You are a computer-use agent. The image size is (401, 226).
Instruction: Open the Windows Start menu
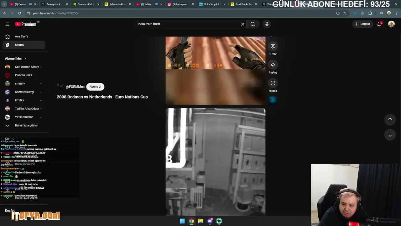pyautogui.click(x=182, y=221)
